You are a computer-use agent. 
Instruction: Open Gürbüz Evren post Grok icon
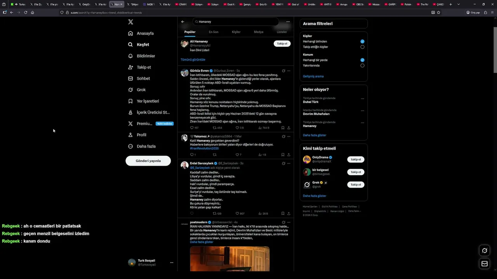pyautogui.click(x=283, y=71)
